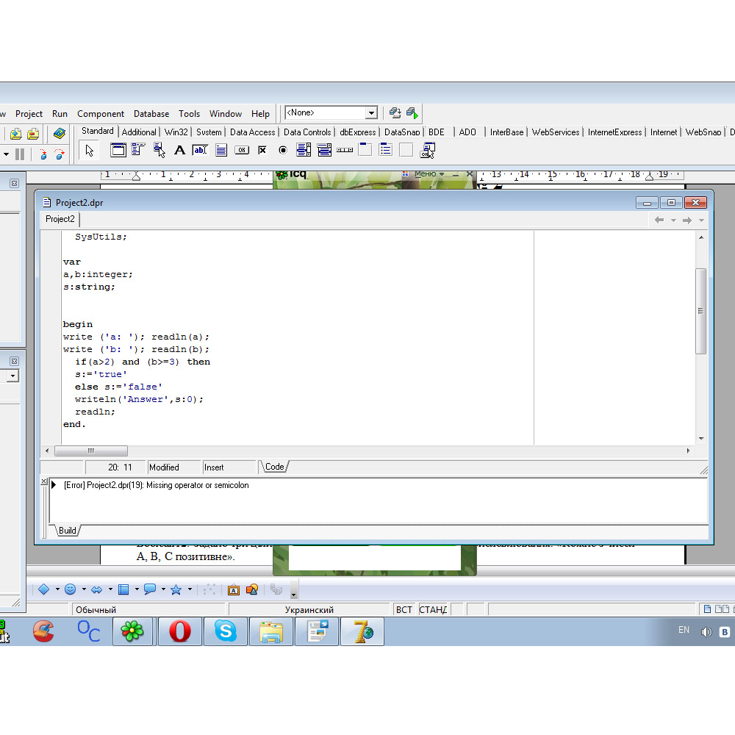Screen dimensions: 735x735
Task: Pick the ListBox component from the palette
Action: click(304, 151)
